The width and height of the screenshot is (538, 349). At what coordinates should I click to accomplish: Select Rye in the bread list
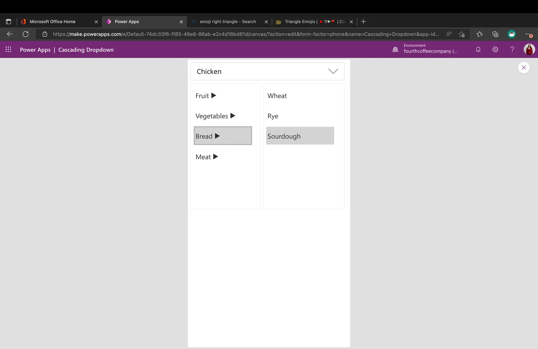pyautogui.click(x=273, y=116)
